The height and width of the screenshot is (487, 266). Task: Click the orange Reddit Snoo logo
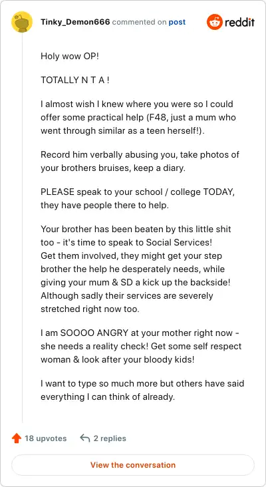pyautogui.click(x=215, y=22)
